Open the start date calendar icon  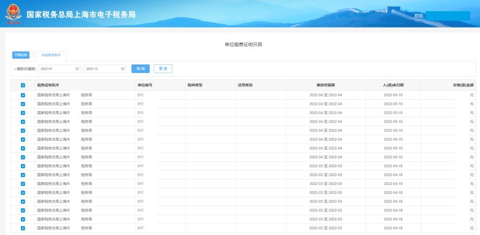(77, 69)
